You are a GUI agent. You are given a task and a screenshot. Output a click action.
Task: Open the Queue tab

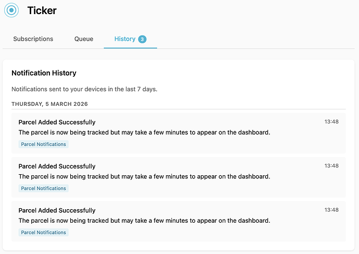pos(84,39)
